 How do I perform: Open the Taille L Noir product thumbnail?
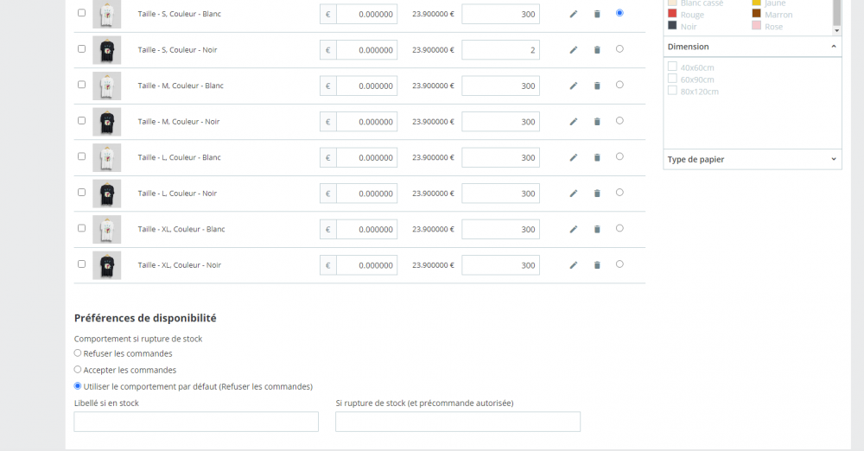pos(107,194)
